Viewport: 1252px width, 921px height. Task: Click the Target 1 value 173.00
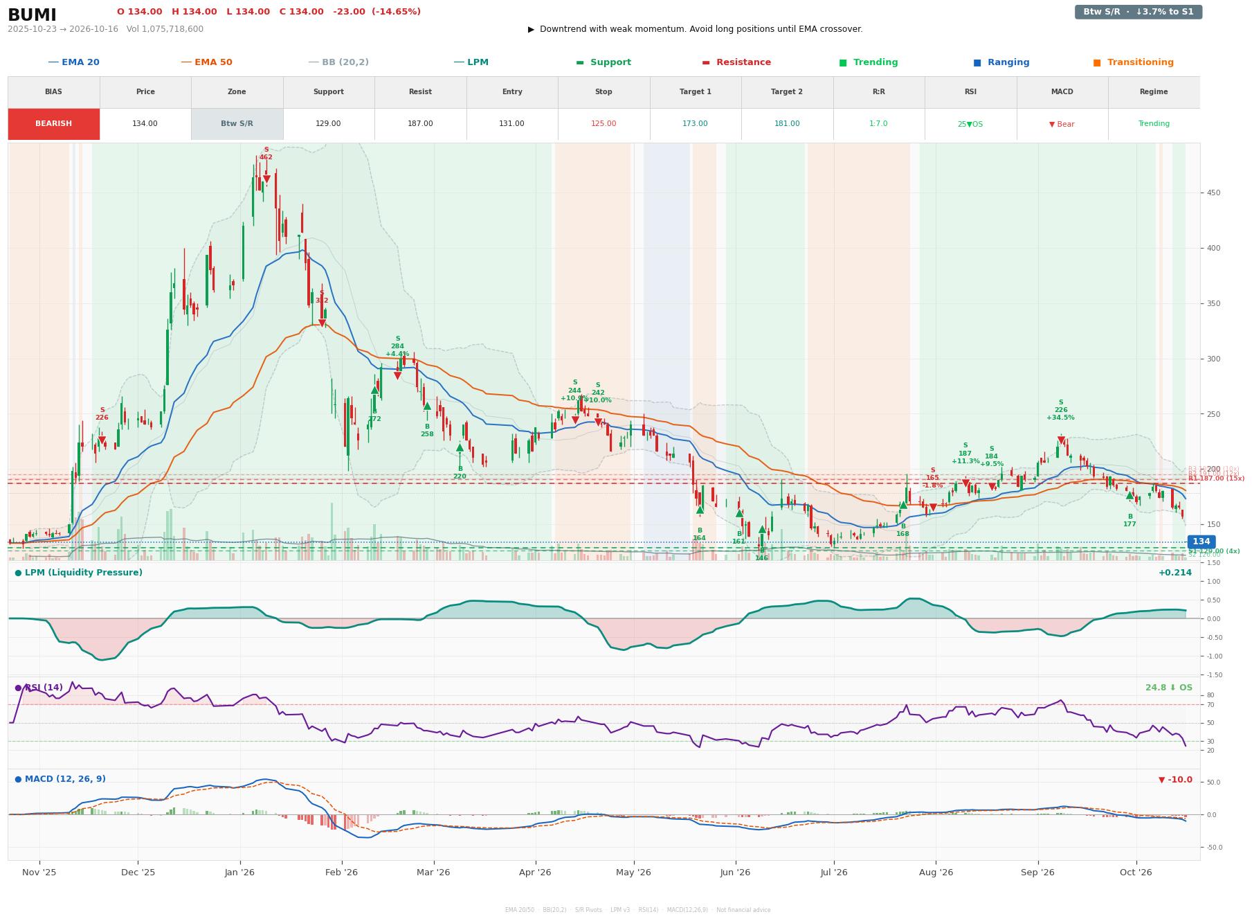pos(695,124)
